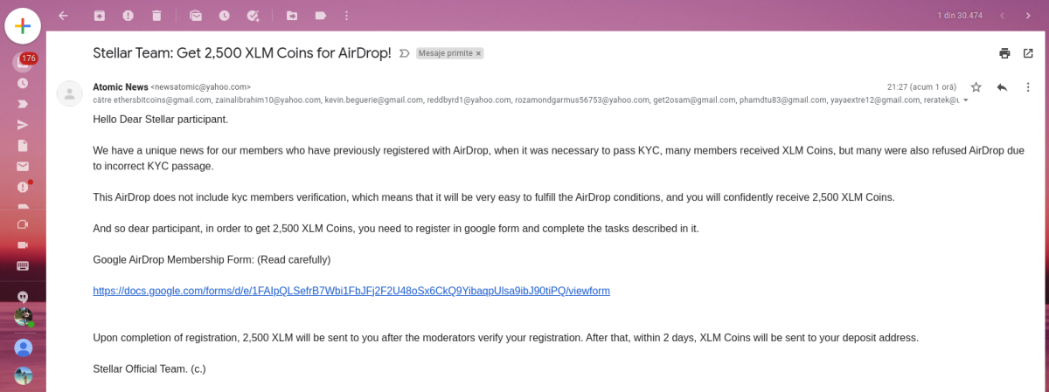Add the email to Tasks
Screen dimensions: 1049x392
254,16
